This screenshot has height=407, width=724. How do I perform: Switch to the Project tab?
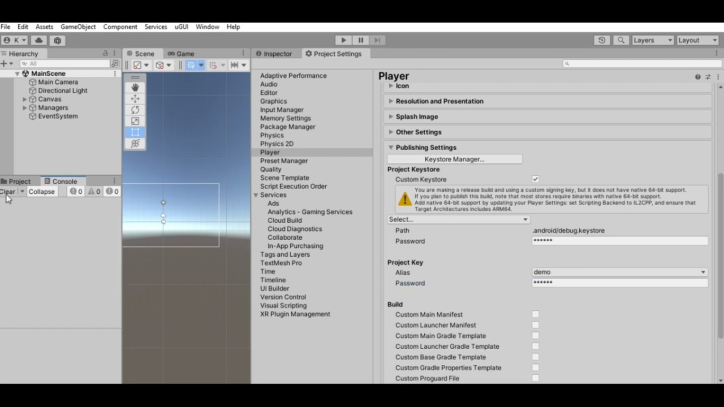pos(16,181)
